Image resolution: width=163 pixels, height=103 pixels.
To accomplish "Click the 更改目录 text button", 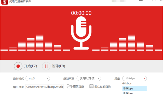I will coord(78,87).
